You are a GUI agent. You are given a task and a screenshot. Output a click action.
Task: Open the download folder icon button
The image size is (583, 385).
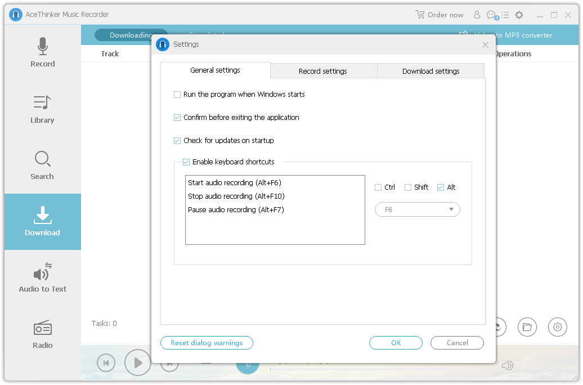[527, 327]
